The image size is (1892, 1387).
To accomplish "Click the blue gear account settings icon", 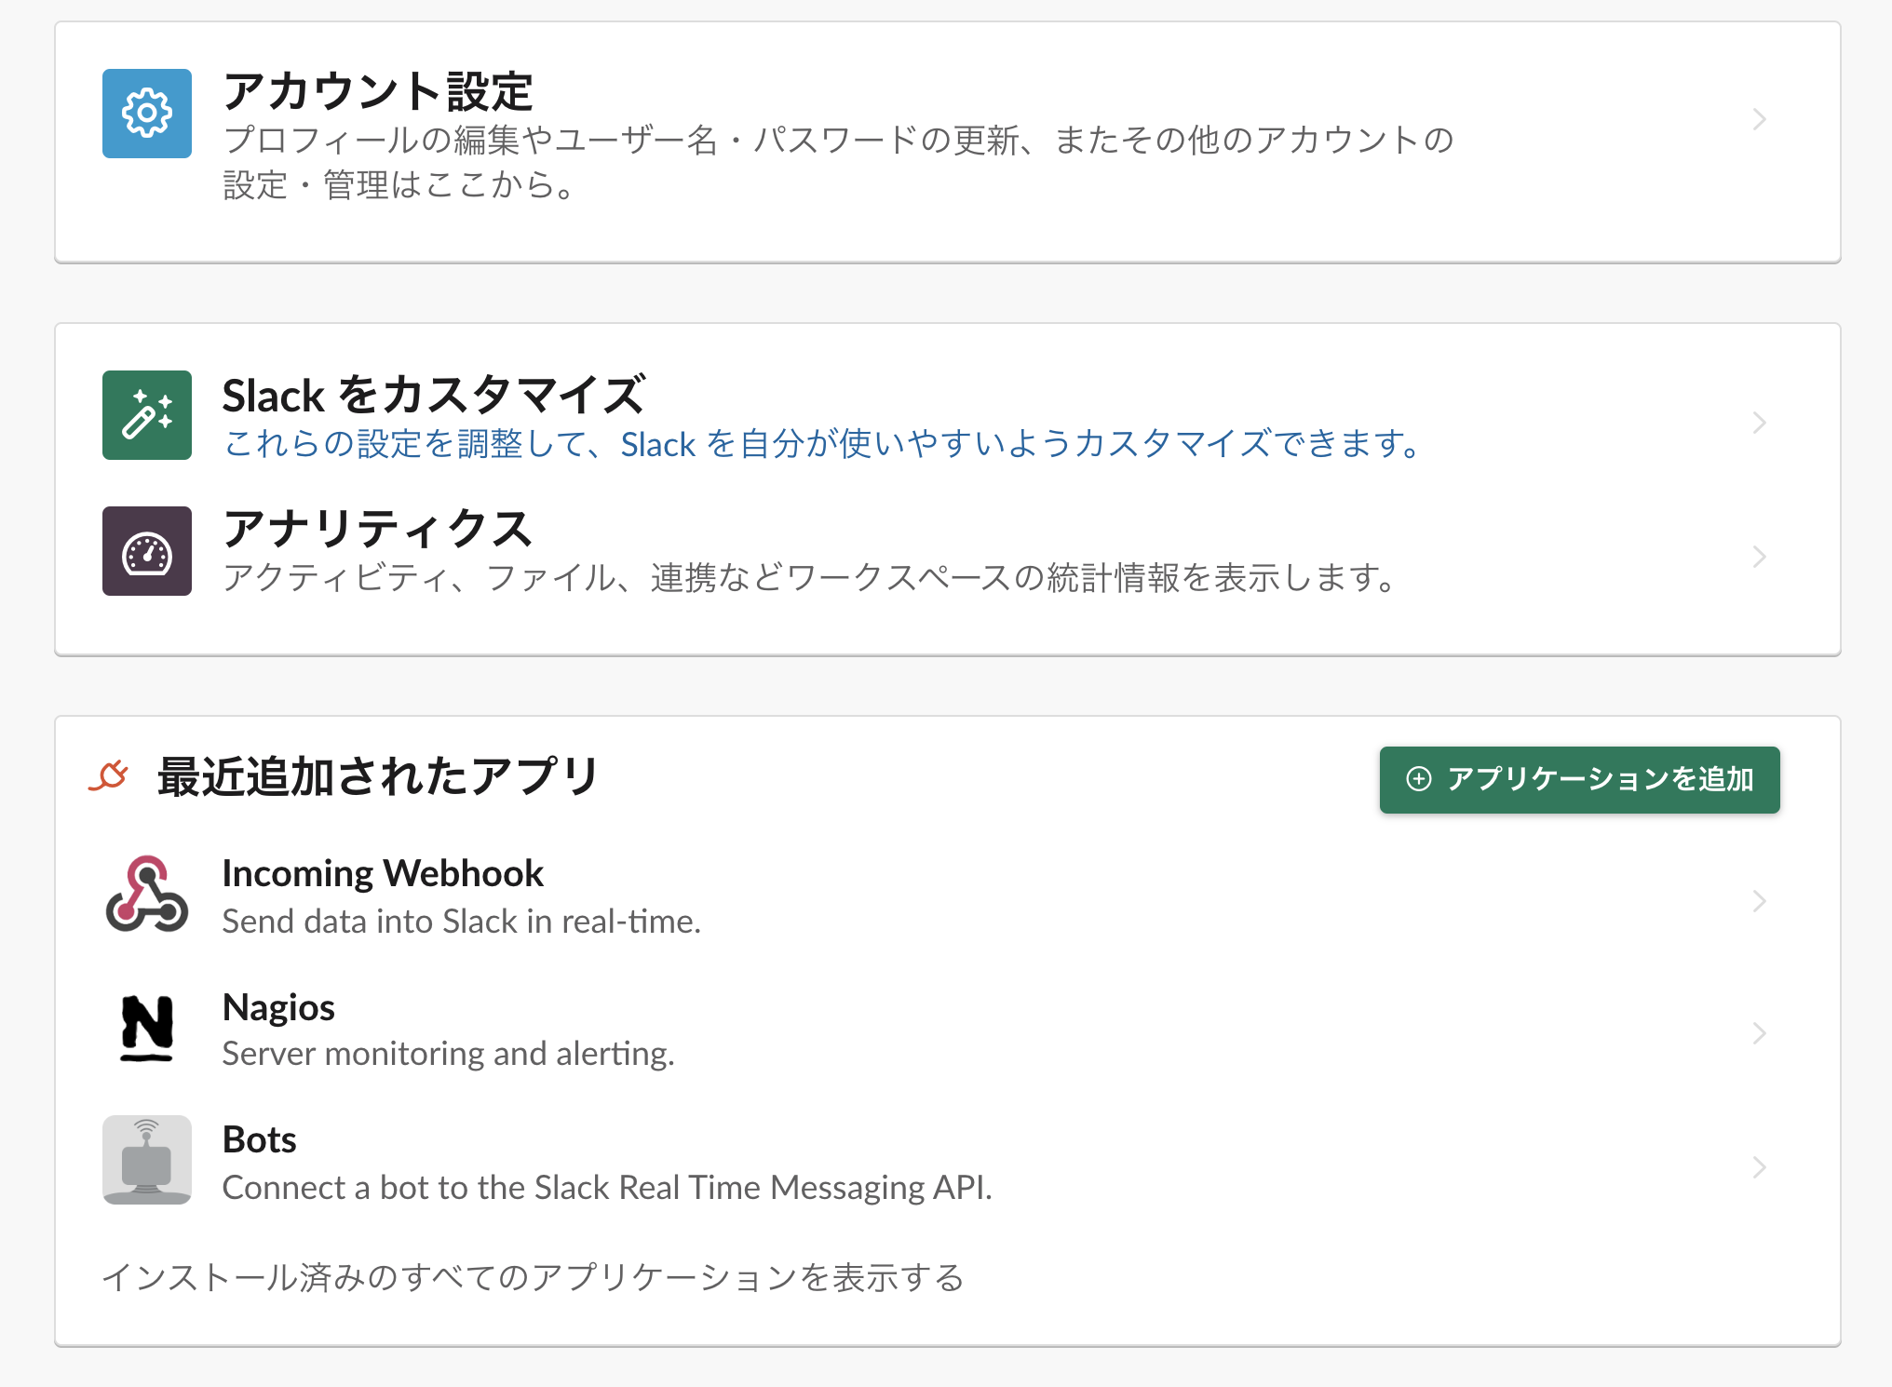I will 147,114.
